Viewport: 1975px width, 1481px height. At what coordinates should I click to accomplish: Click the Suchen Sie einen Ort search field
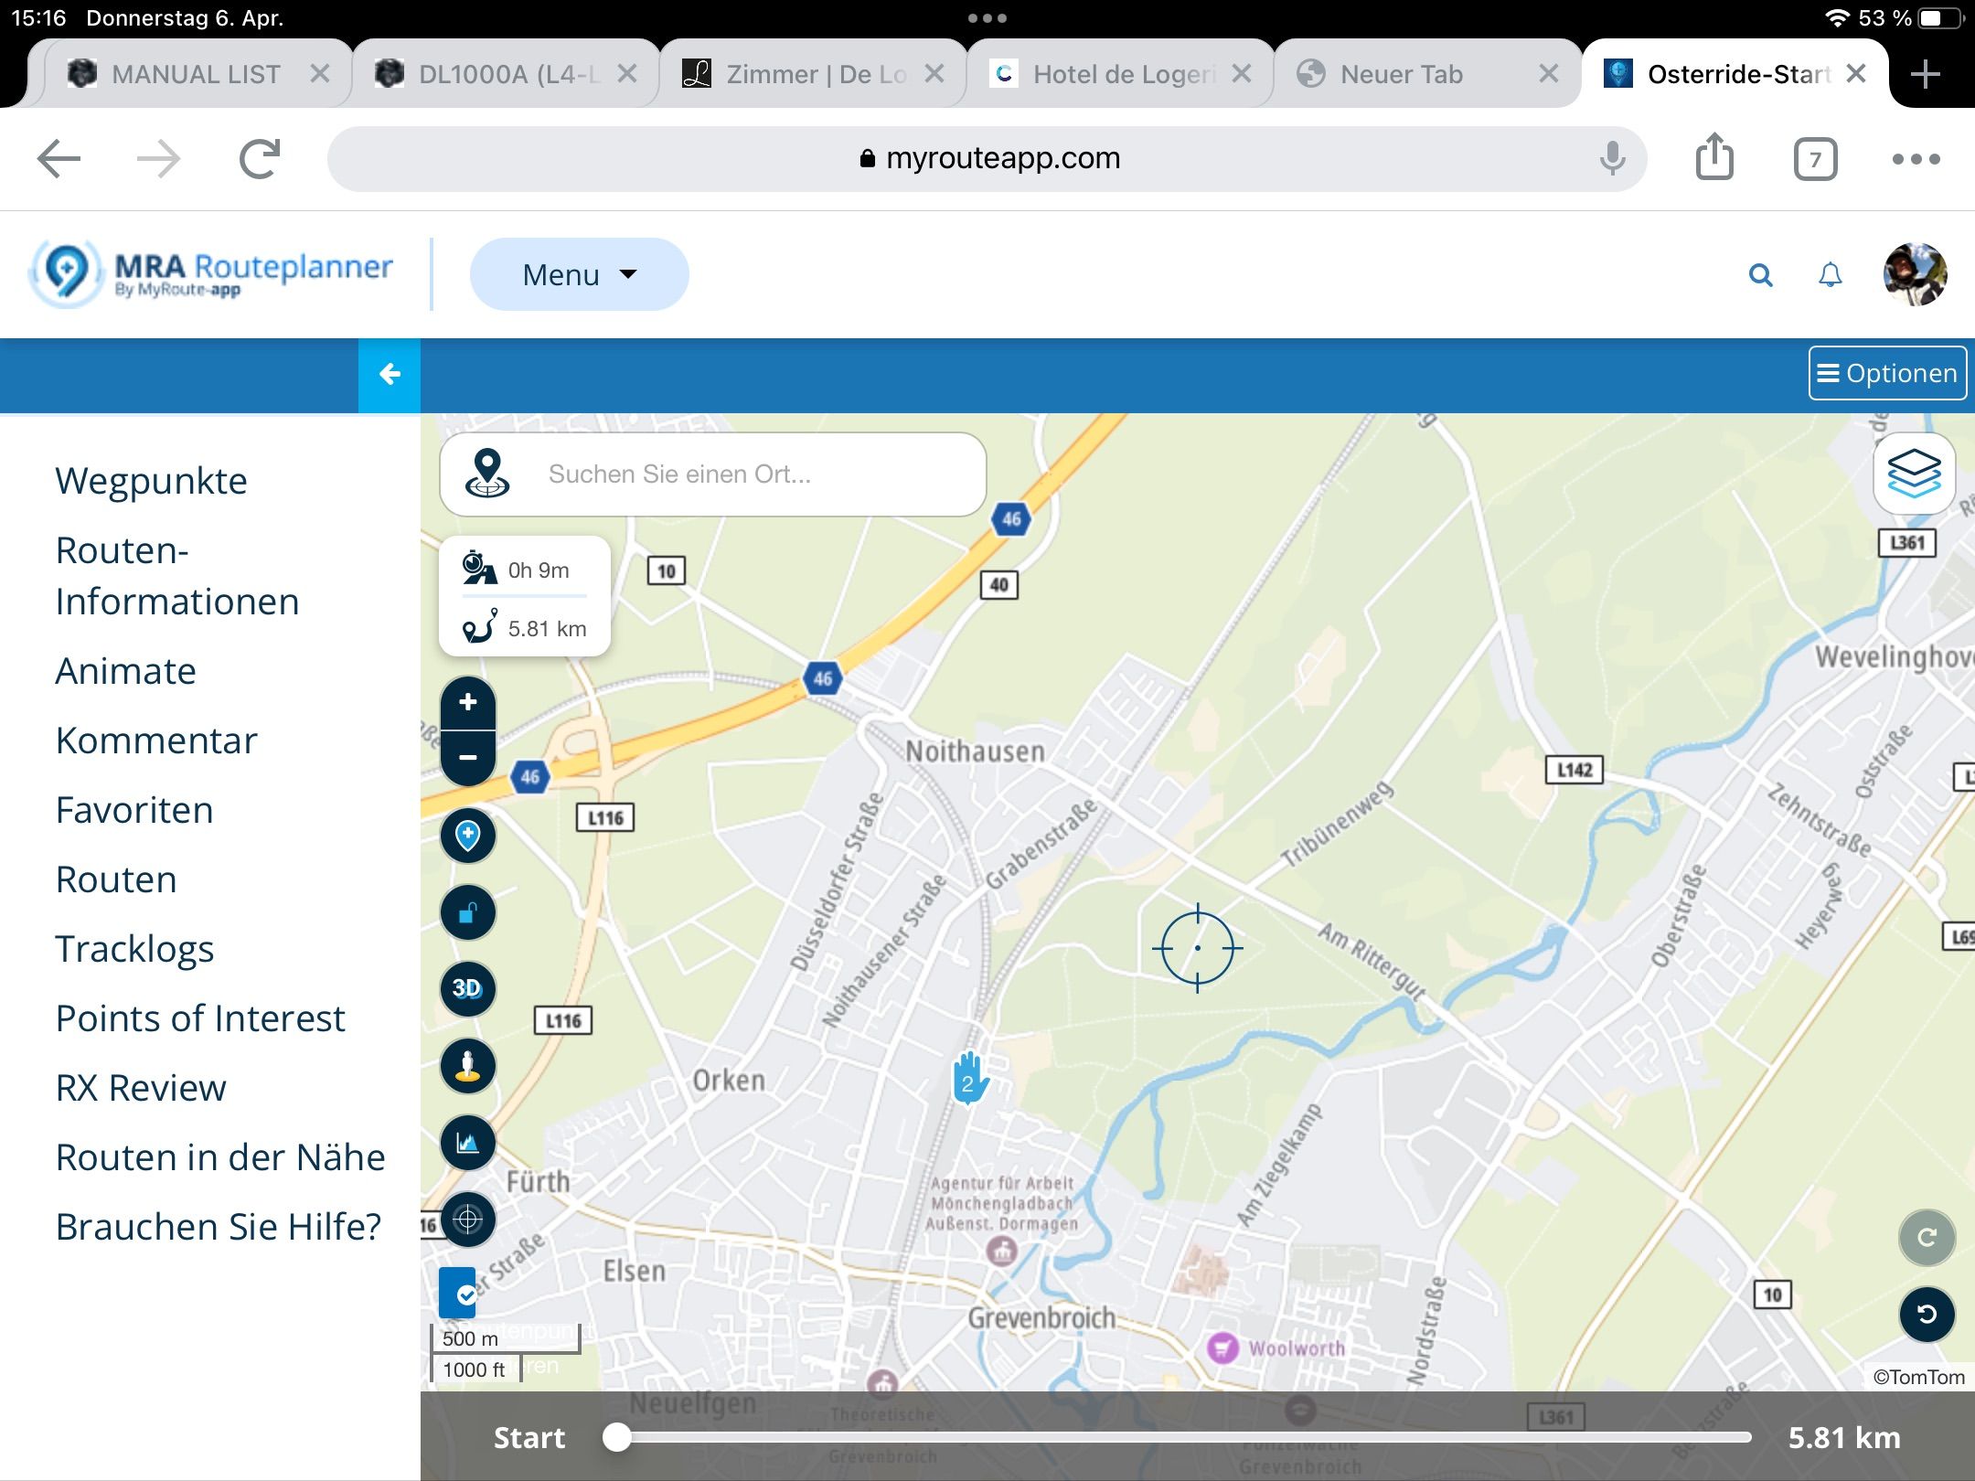point(731,474)
